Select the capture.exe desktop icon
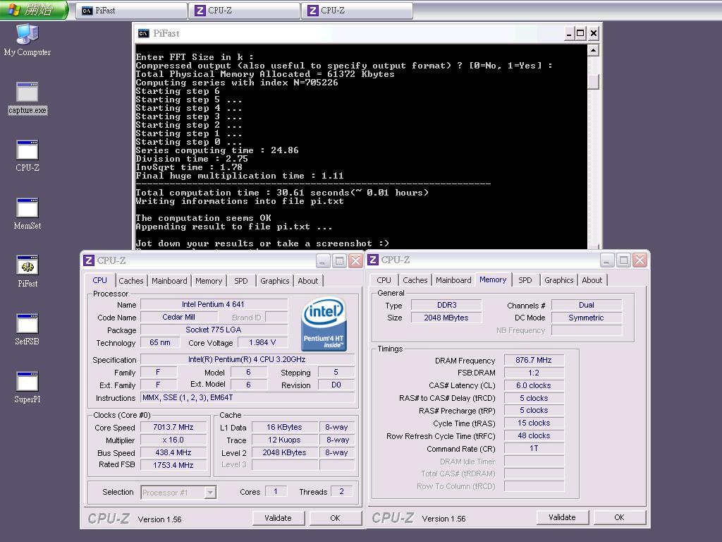The height and width of the screenshot is (542, 722). point(27,97)
